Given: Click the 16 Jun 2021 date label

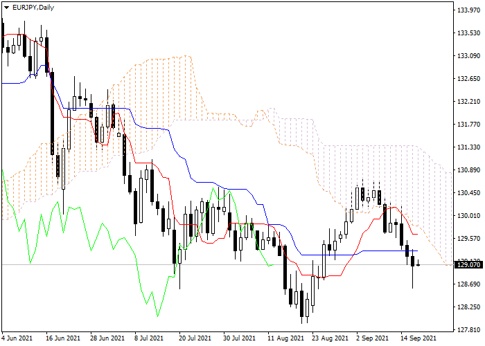Looking at the screenshot, I should (63, 338).
